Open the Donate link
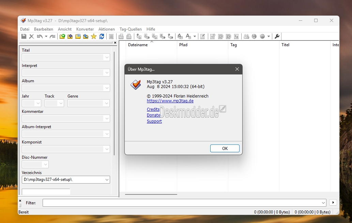The width and height of the screenshot is (352, 223). (154, 115)
